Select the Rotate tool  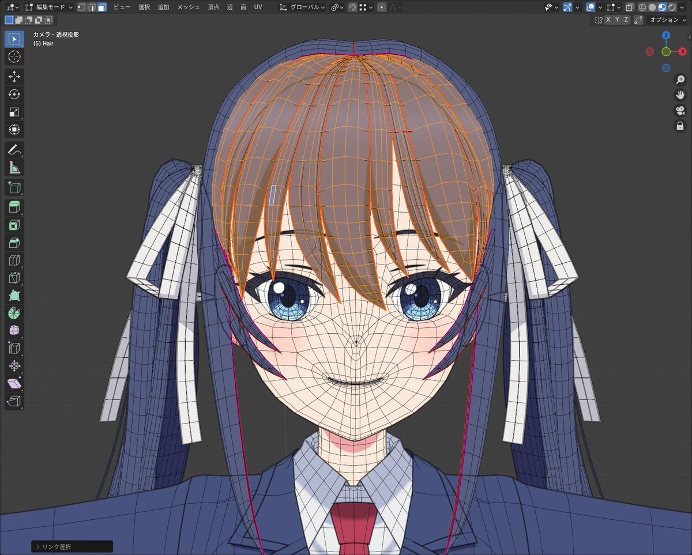pyautogui.click(x=14, y=94)
